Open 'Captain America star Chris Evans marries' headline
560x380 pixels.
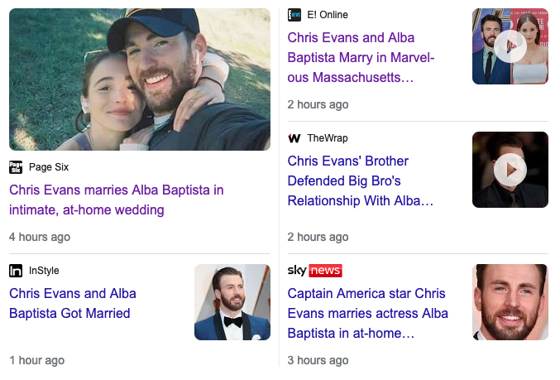point(368,314)
